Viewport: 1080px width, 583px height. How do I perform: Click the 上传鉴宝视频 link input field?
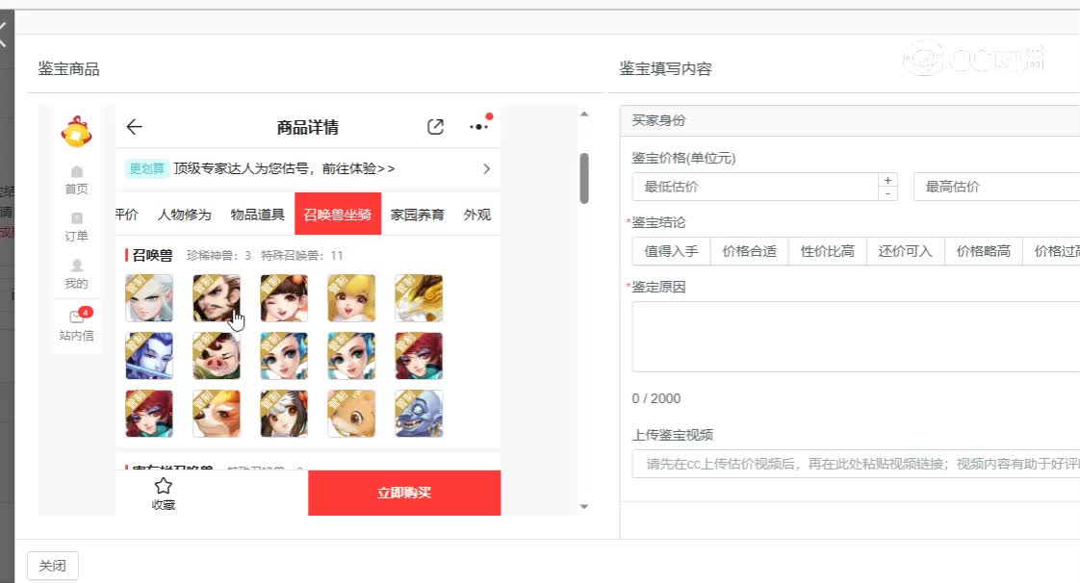coord(856,464)
